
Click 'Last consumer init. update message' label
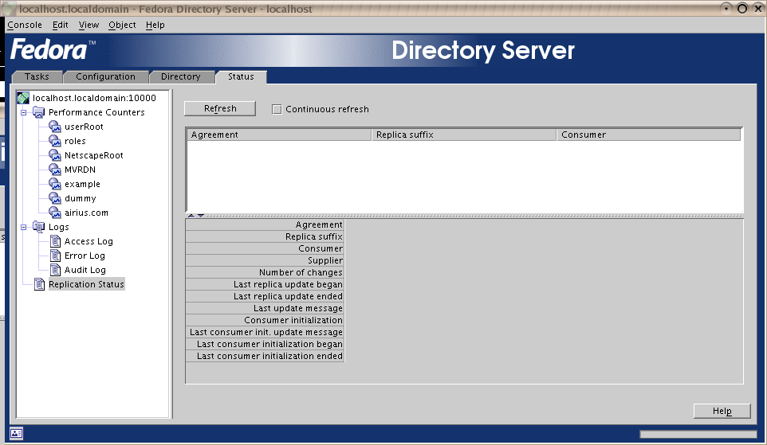point(266,332)
